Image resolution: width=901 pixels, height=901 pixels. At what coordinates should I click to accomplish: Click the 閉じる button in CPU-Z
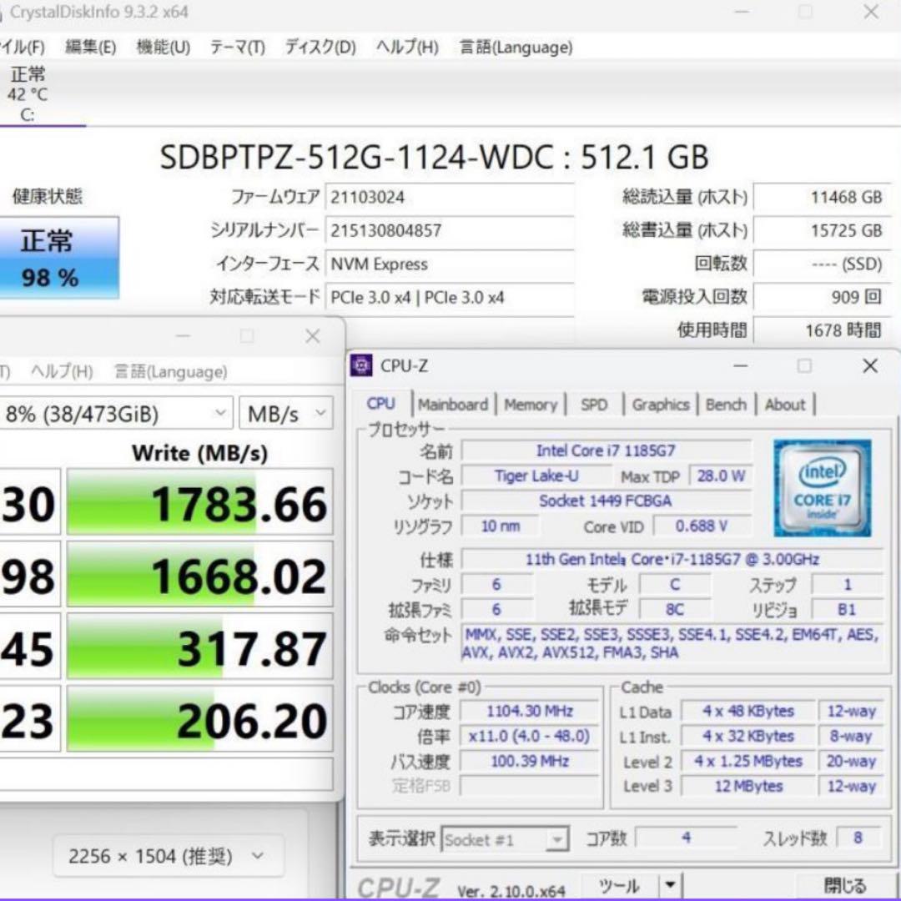pyautogui.click(x=844, y=885)
